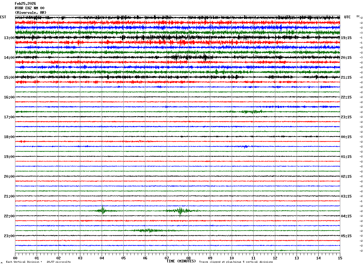Select the 17:00 CST time label

click(x=9, y=117)
